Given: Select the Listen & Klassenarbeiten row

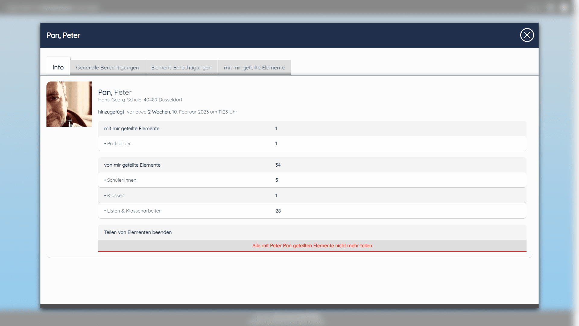Looking at the screenshot, I should click(x=312, y=211).
